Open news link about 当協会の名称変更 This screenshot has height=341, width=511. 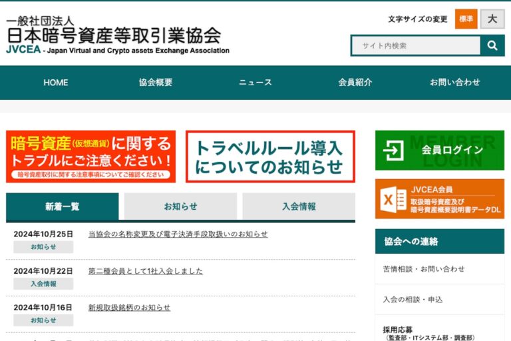point(178,234)
